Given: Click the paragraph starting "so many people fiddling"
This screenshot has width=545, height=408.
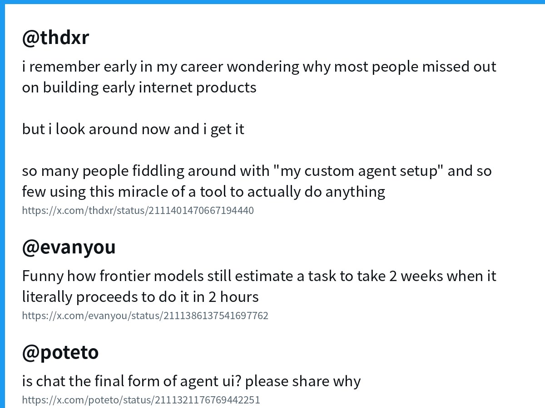Looking at the screenshot, I should point(257,181).
